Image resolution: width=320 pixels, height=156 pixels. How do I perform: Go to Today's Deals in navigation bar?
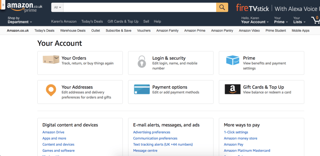[92, 21]
